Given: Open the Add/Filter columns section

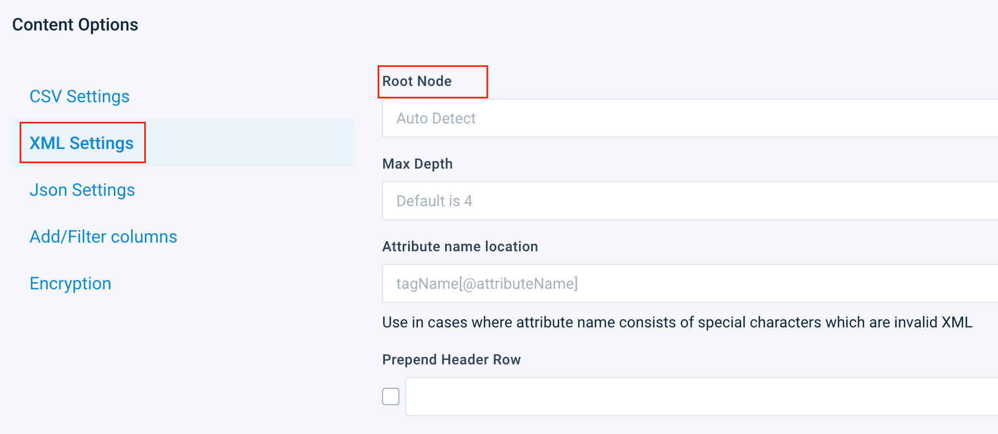Looking at the screenshot, I should (103, 237).
